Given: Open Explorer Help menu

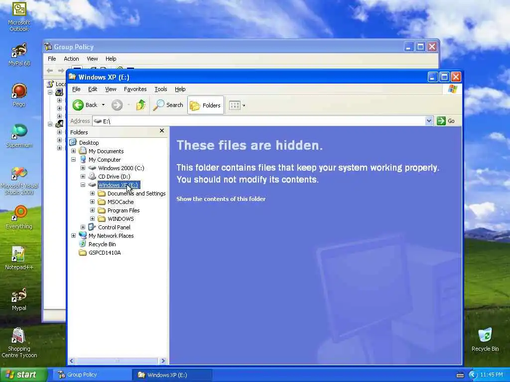Looking at the screenshot, I should pyautogui.click(x=180, y=89).
